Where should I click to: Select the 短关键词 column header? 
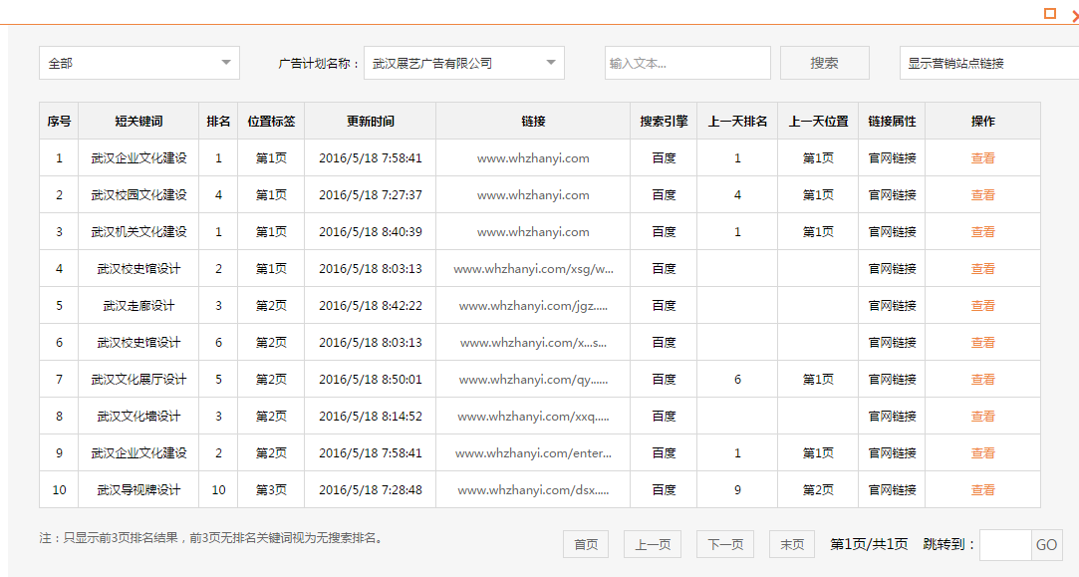[x=138, y=121]
